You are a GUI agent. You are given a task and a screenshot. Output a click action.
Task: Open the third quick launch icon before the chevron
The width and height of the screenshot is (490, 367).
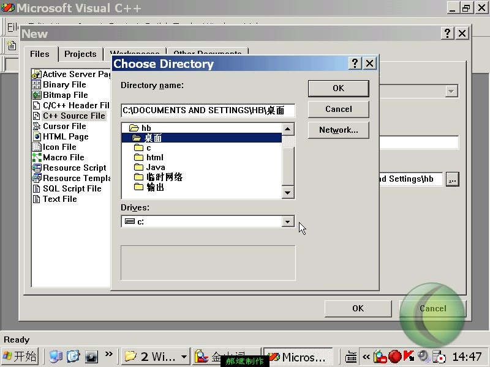[91, 357]
